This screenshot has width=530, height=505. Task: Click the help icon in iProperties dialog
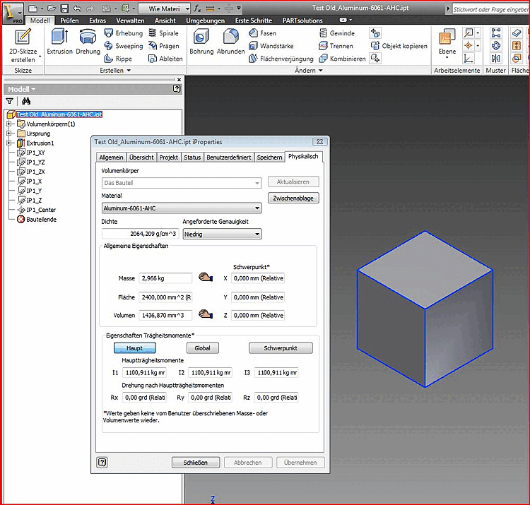(102, 463)
